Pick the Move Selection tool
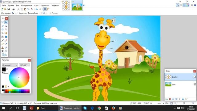This screenshot has height=111, width=197. (x=6, y=26)
